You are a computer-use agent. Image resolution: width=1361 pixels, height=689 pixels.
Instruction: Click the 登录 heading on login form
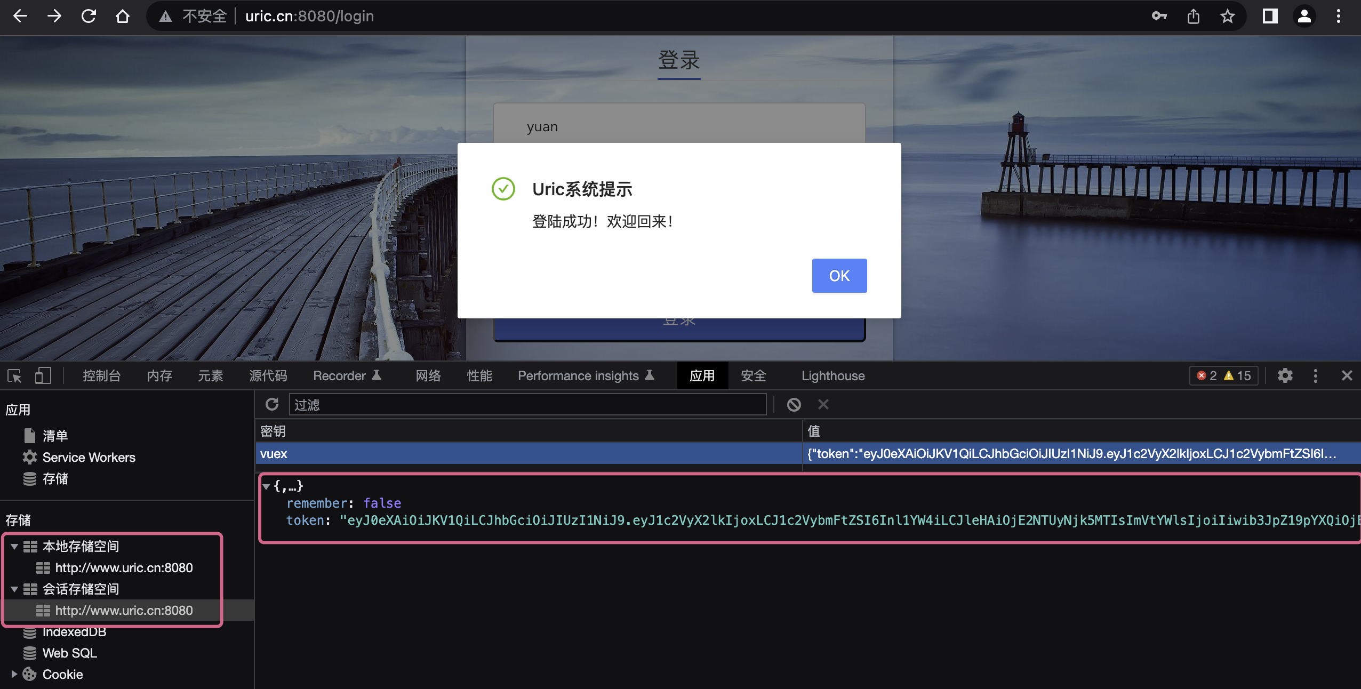click(x=679, y=60)
